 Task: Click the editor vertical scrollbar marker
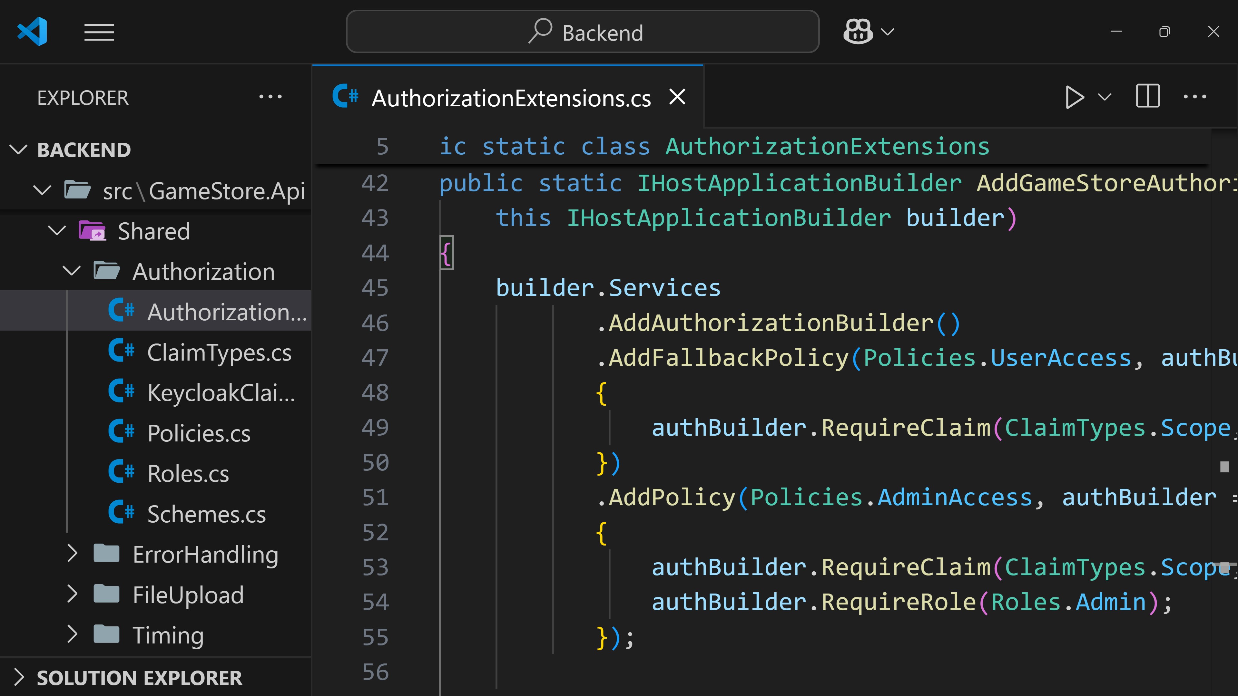pos(1224,466)
